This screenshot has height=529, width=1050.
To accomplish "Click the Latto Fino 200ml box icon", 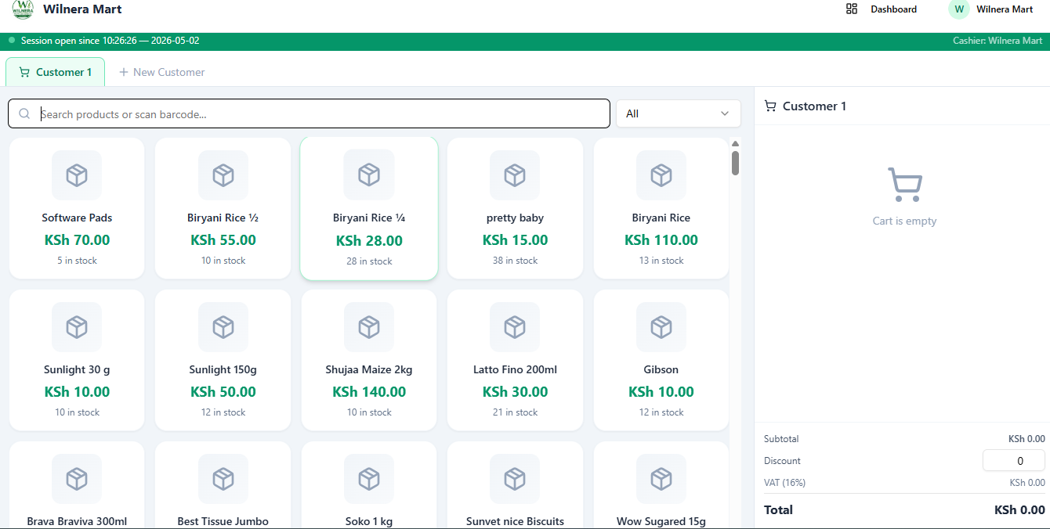I will (x=515, y=327).
